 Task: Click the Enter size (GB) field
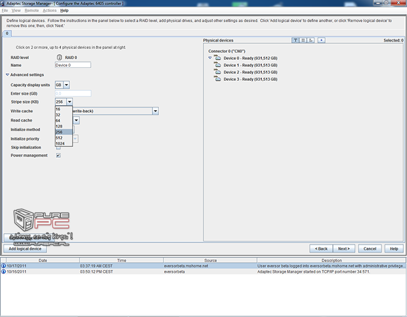[72, 94]
